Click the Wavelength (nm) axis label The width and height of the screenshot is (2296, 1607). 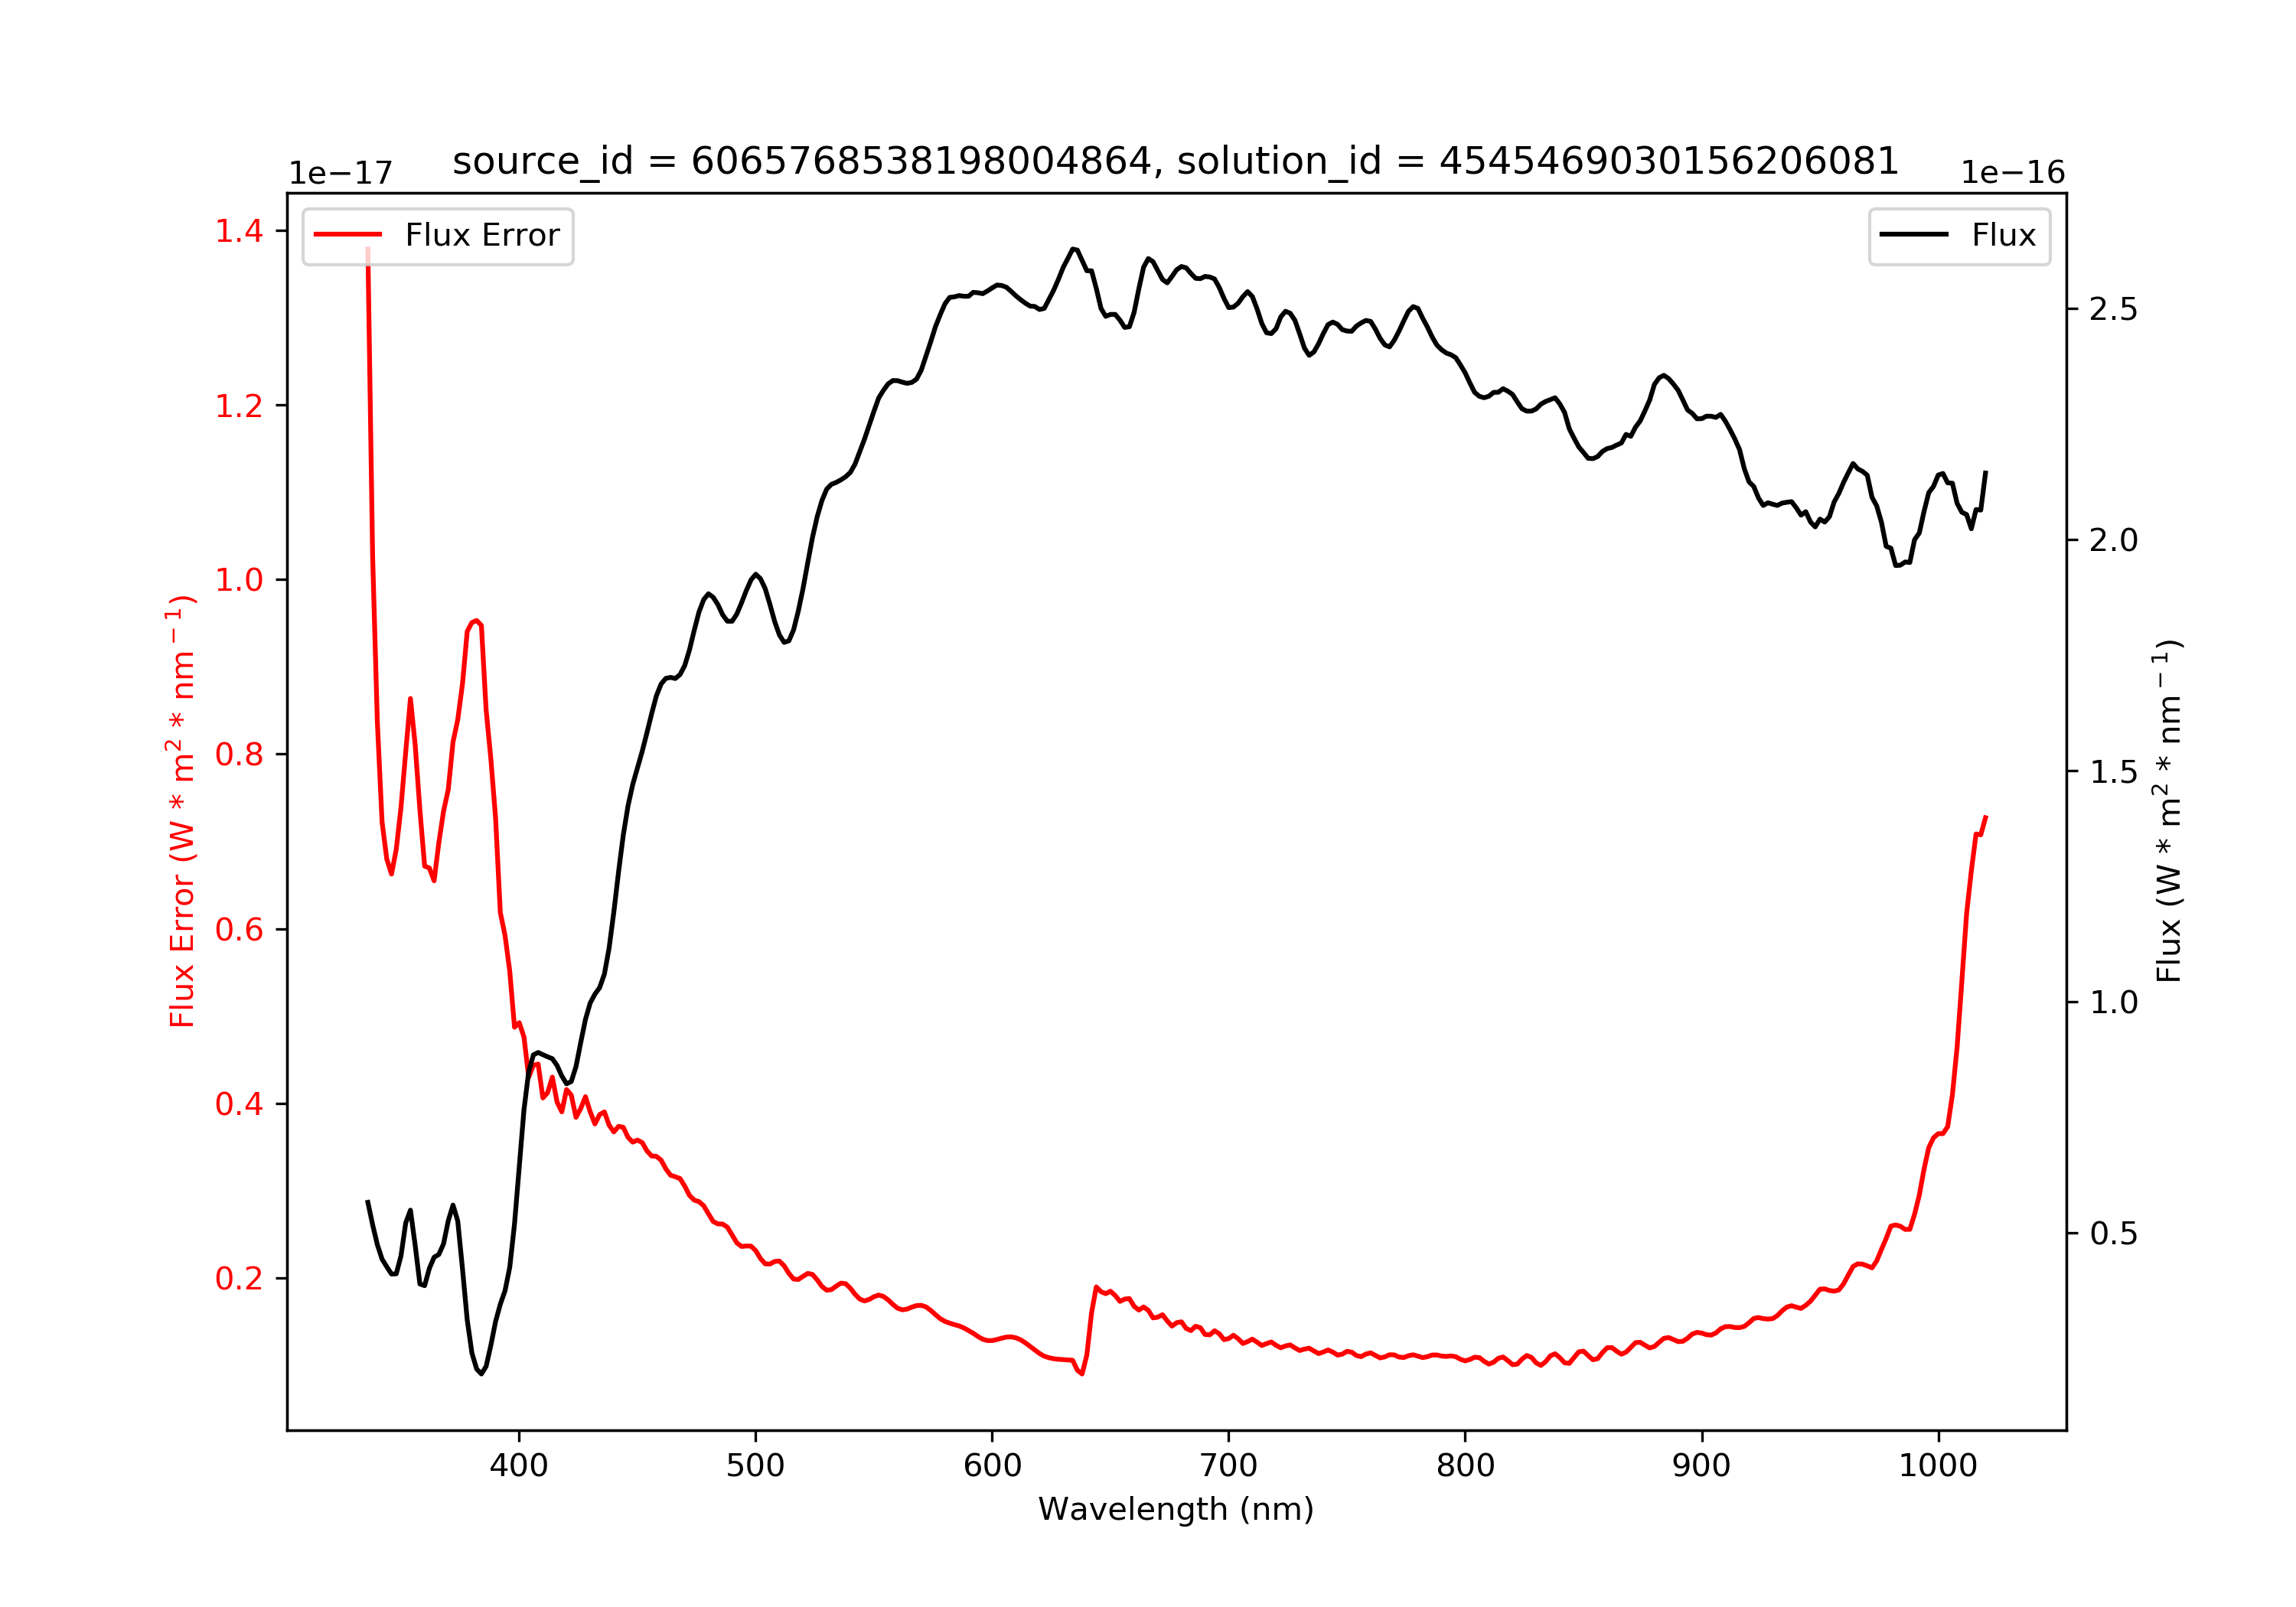pos(1176,1508)
